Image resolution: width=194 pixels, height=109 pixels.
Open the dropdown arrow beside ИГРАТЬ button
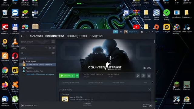(x=77, y=76)
